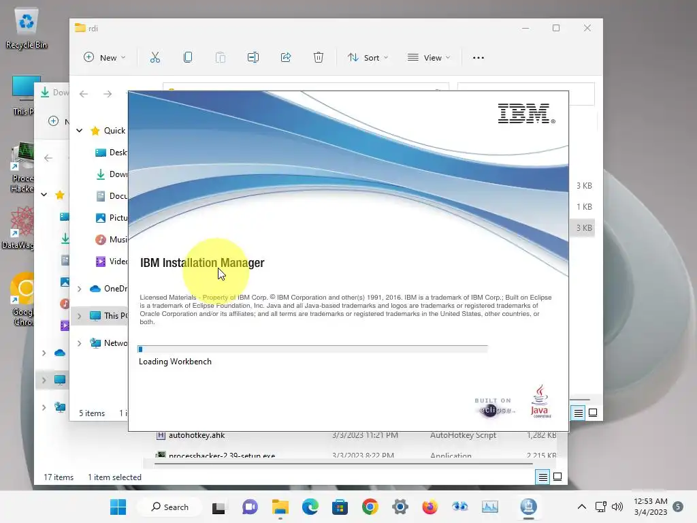
Task: Click the taskbar Search box
Action: 169,507
